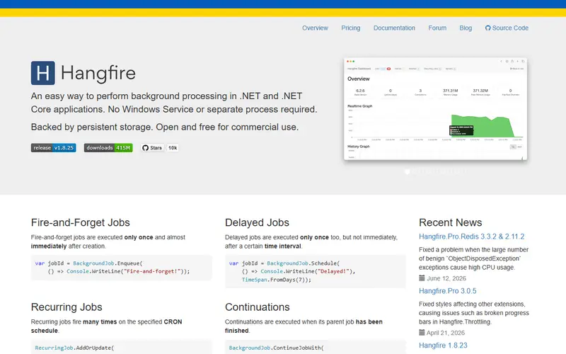Select the active white carousel indicator dot
Screen dimensions: 566x354
pyautogui.click(x=408, y=171)
